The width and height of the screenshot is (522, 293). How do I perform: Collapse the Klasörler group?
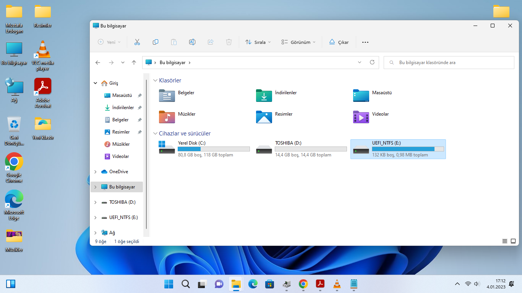[155, 80]
